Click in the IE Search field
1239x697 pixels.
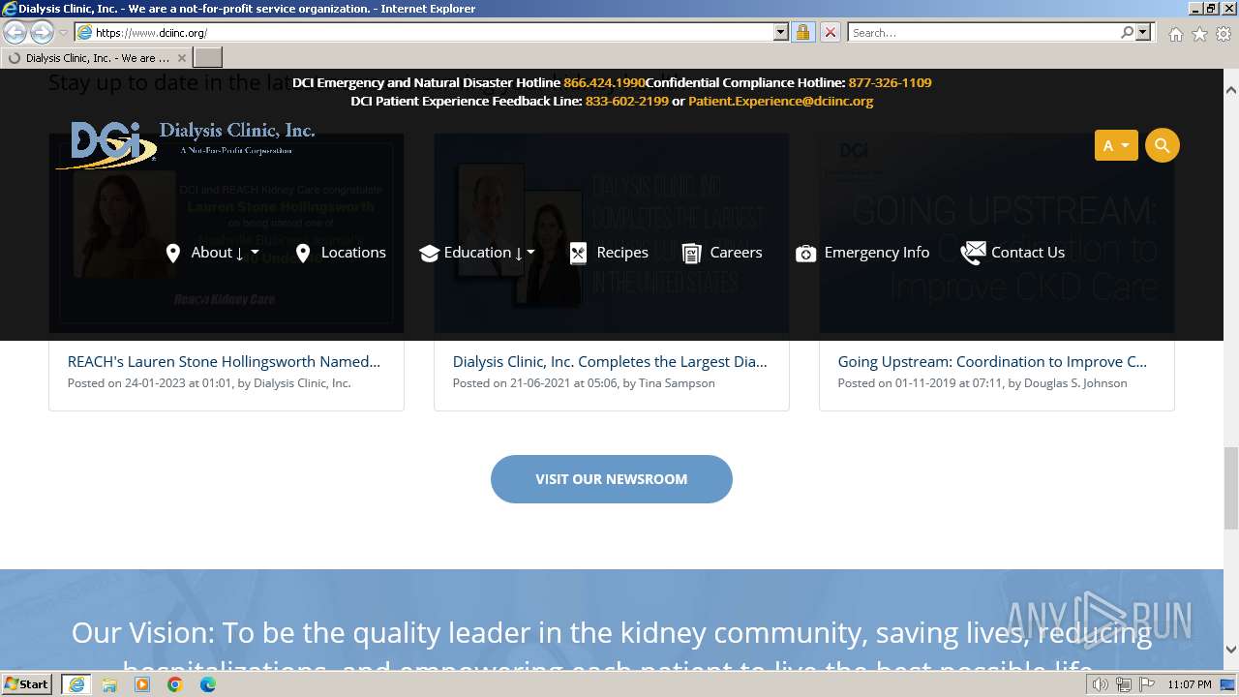pos(982,32)
